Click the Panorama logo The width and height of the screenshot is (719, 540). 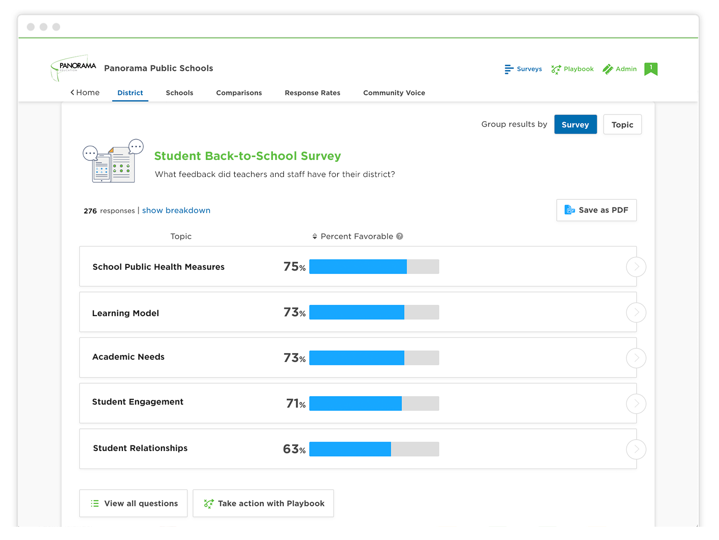click(73, 68)
